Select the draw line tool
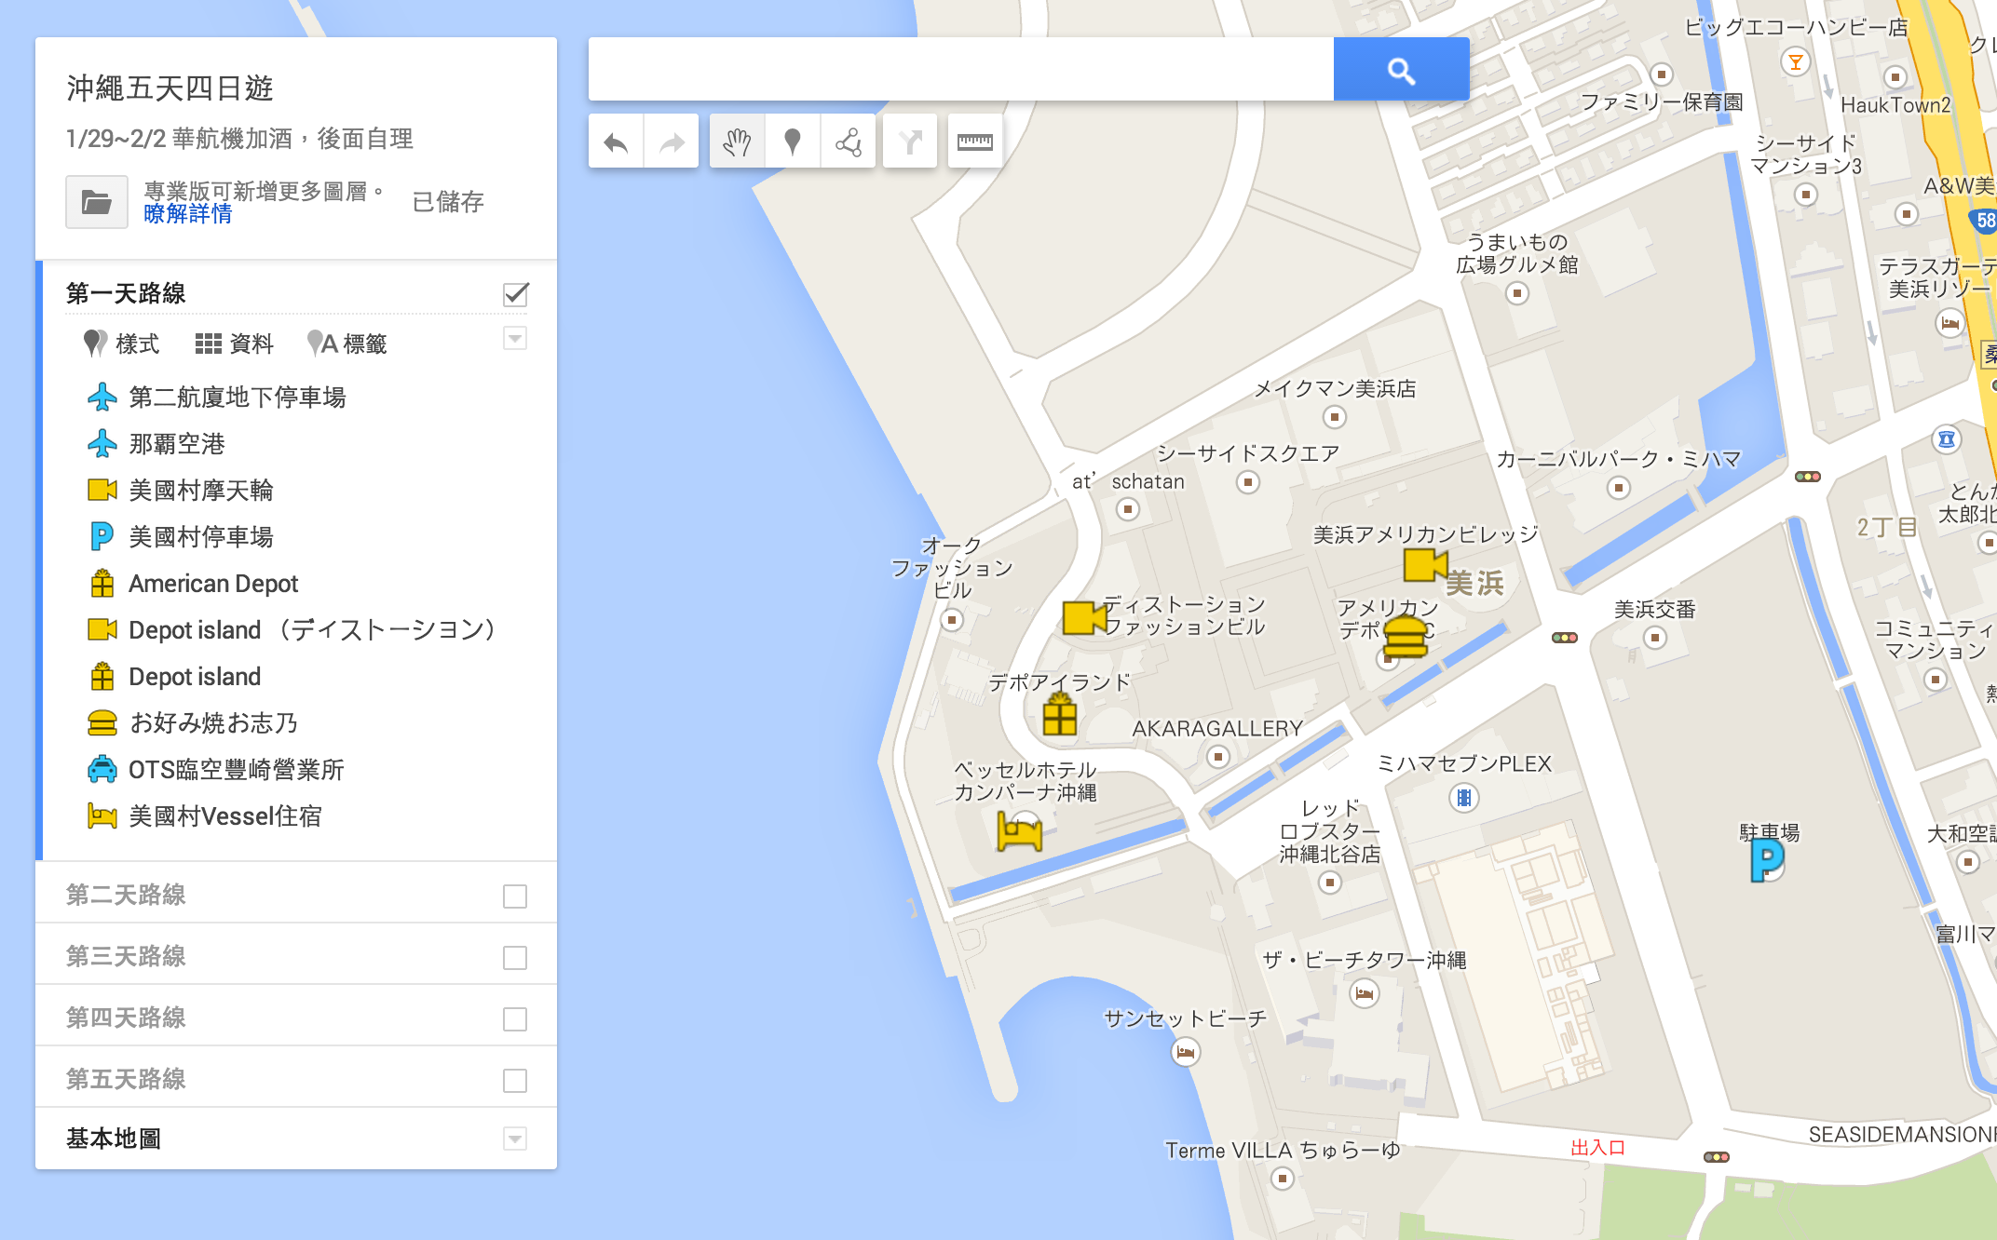The image size is (1997, 1240). (x=848, y=142)
